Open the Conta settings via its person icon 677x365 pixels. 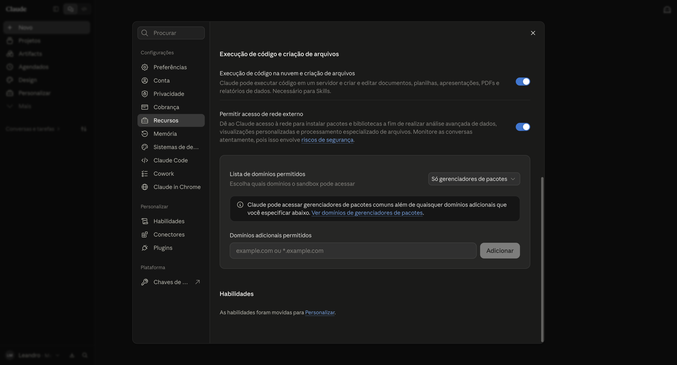pos(145,80)
